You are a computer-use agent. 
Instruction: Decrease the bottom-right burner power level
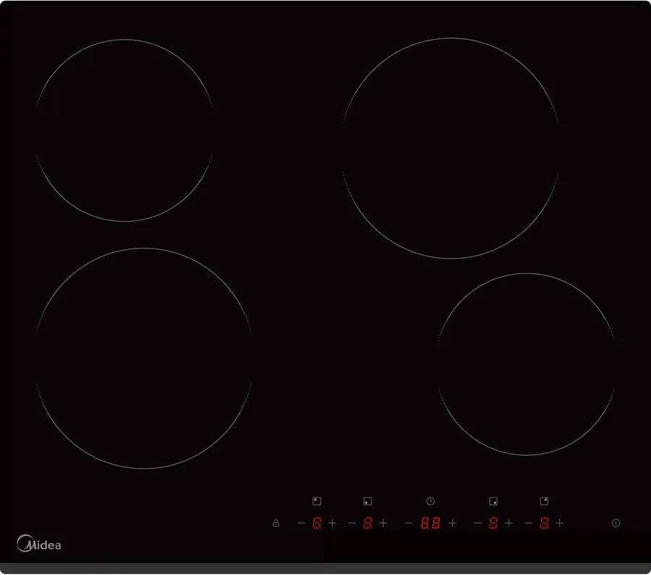click(478, 523)
